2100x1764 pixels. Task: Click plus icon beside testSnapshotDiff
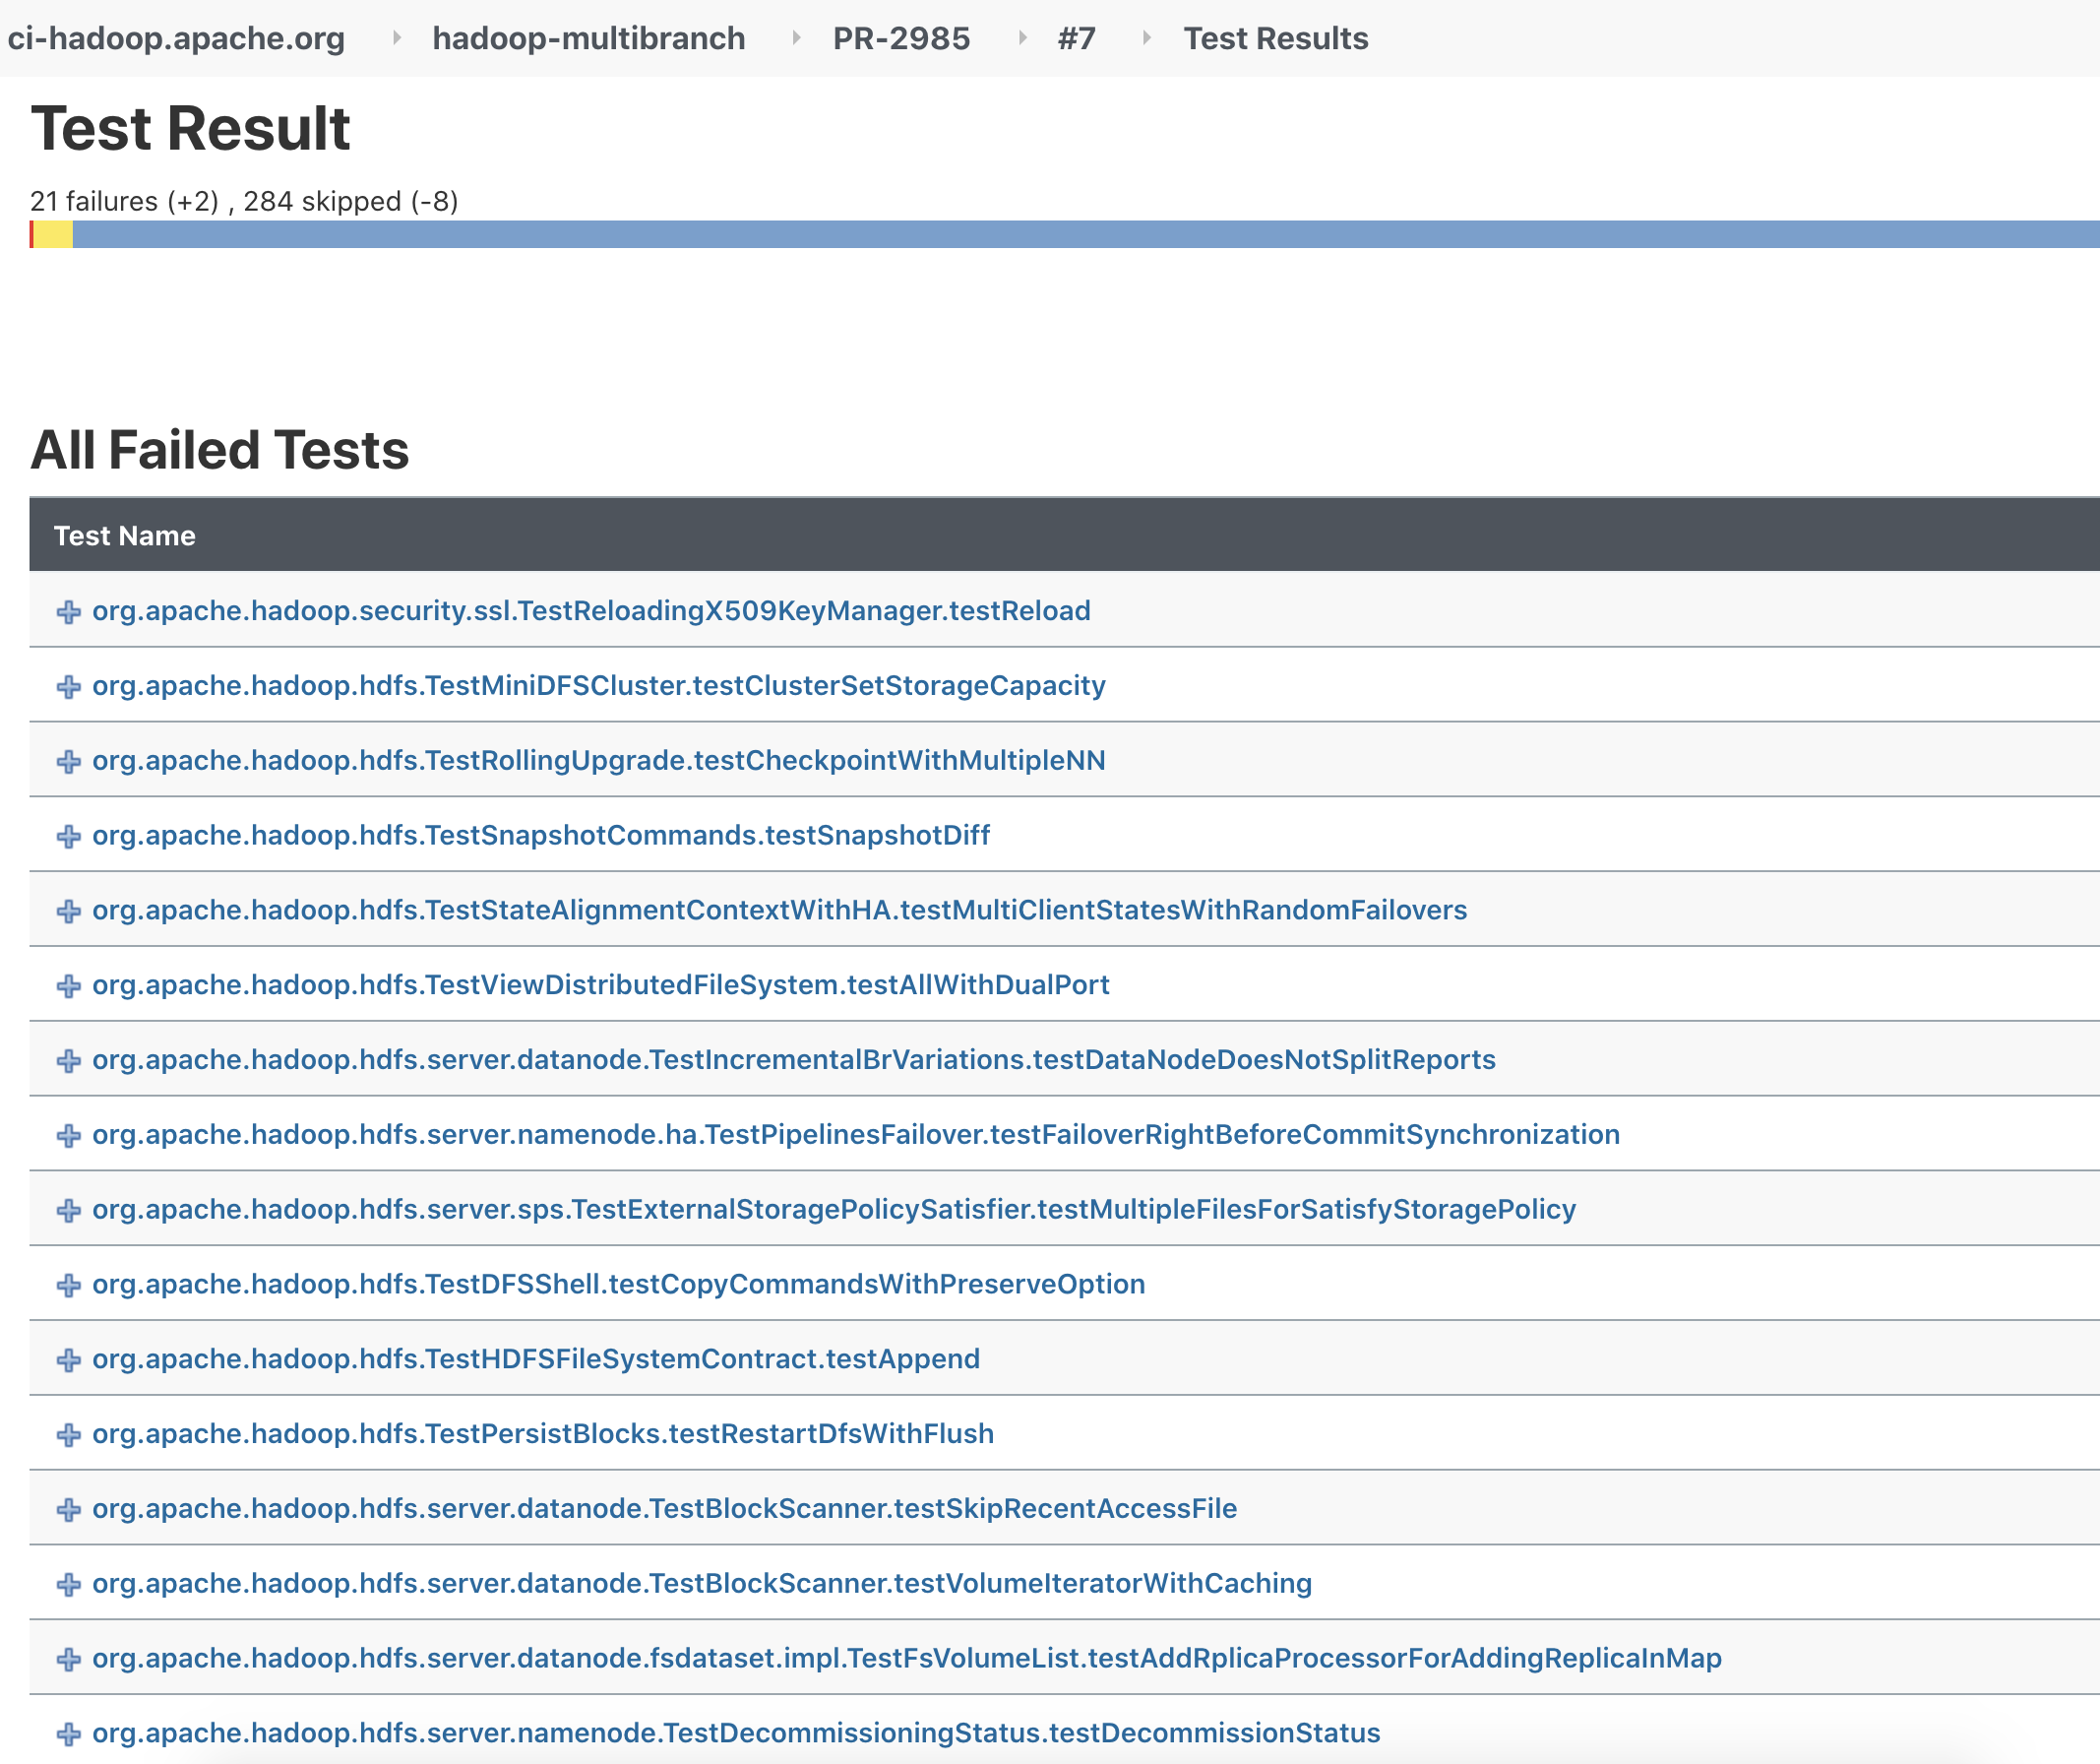(68, 837)
